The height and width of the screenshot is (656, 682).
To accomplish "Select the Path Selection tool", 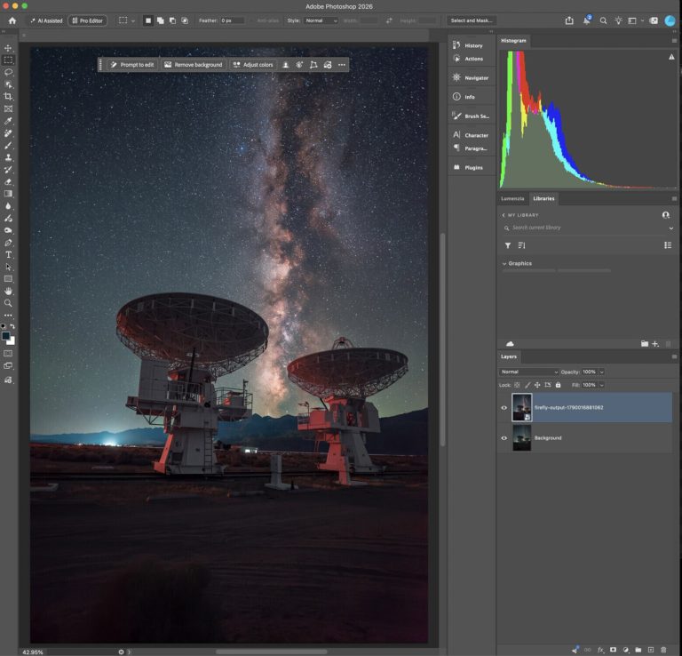I will click(8, 267).
